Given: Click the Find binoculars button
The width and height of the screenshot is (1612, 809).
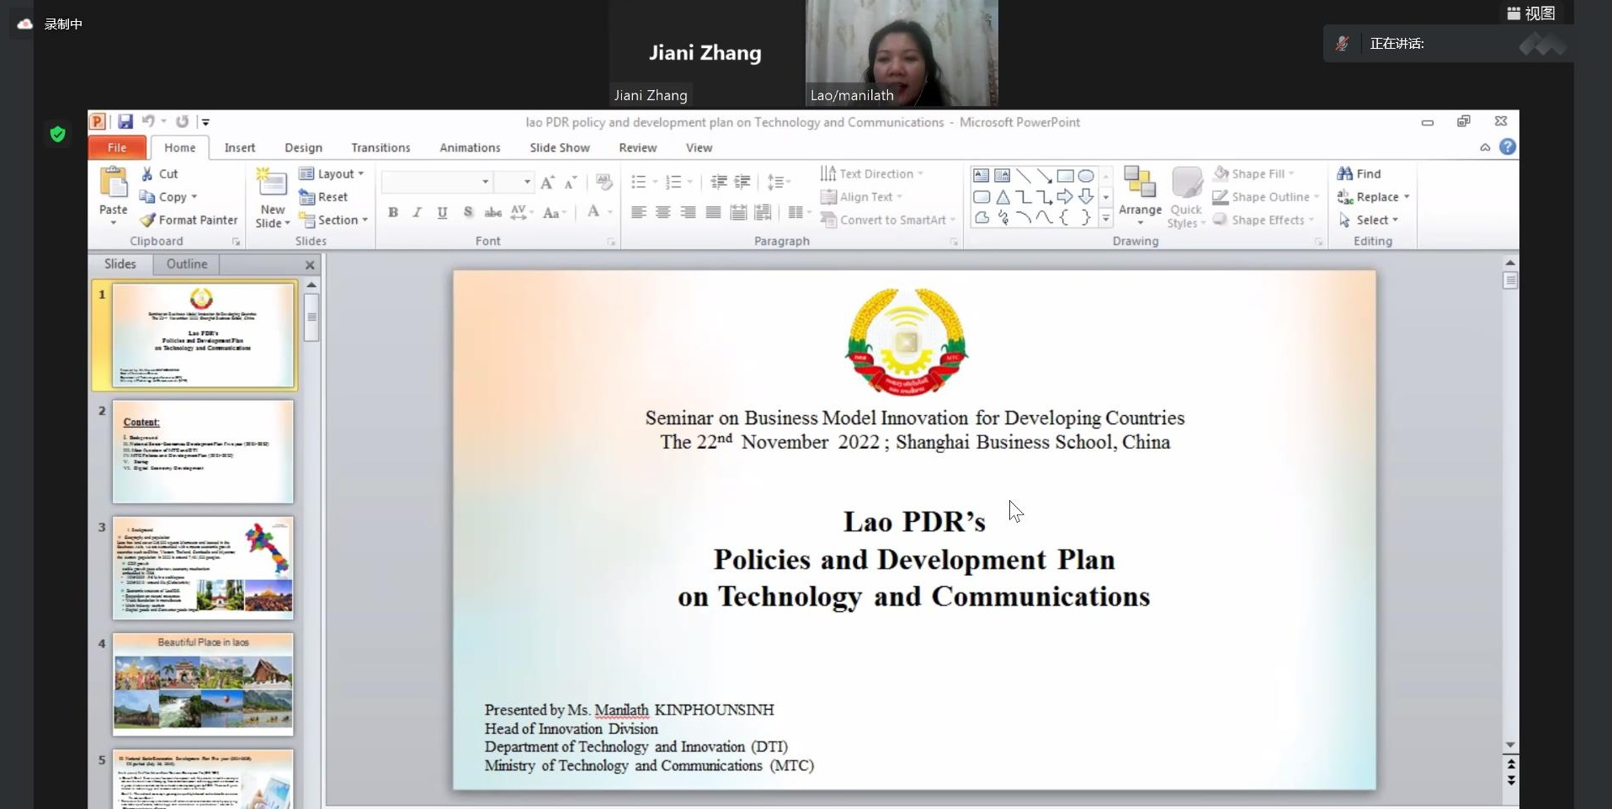Looking at the screenshot, I should pos(1359,173).
